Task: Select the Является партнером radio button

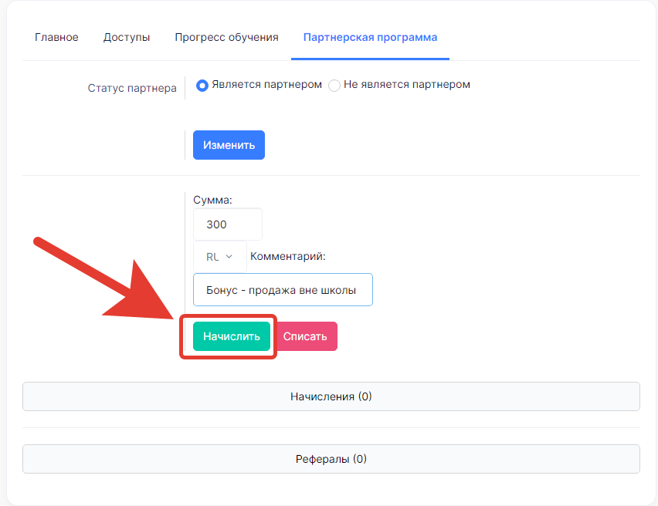Action: pos(202,86)
